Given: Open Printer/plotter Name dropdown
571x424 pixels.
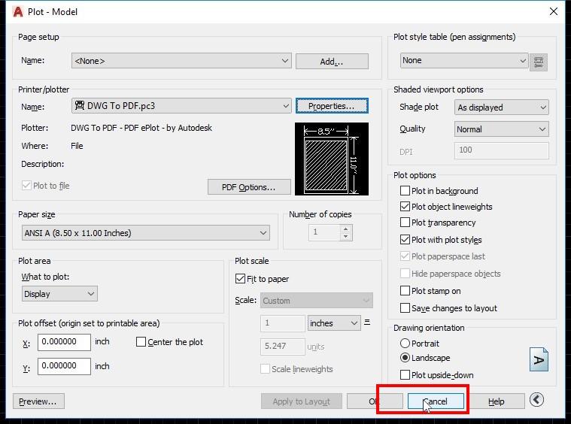Looking at the screenshot, I should point(181,106).
